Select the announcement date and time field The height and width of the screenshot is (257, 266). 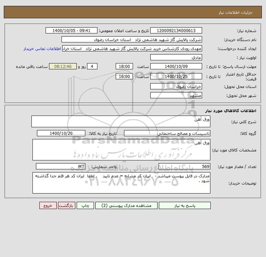point(72,31)
